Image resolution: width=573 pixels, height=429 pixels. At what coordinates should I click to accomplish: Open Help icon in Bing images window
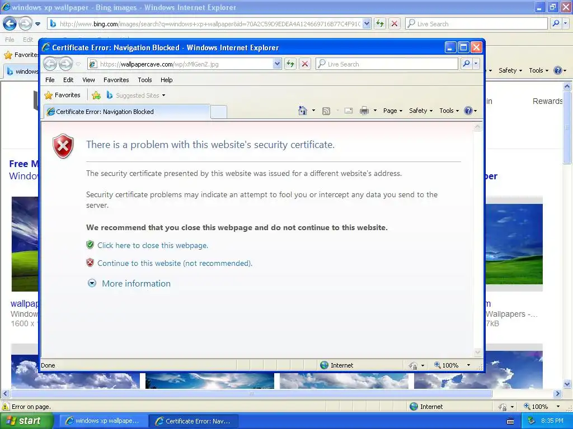point(558,70)
